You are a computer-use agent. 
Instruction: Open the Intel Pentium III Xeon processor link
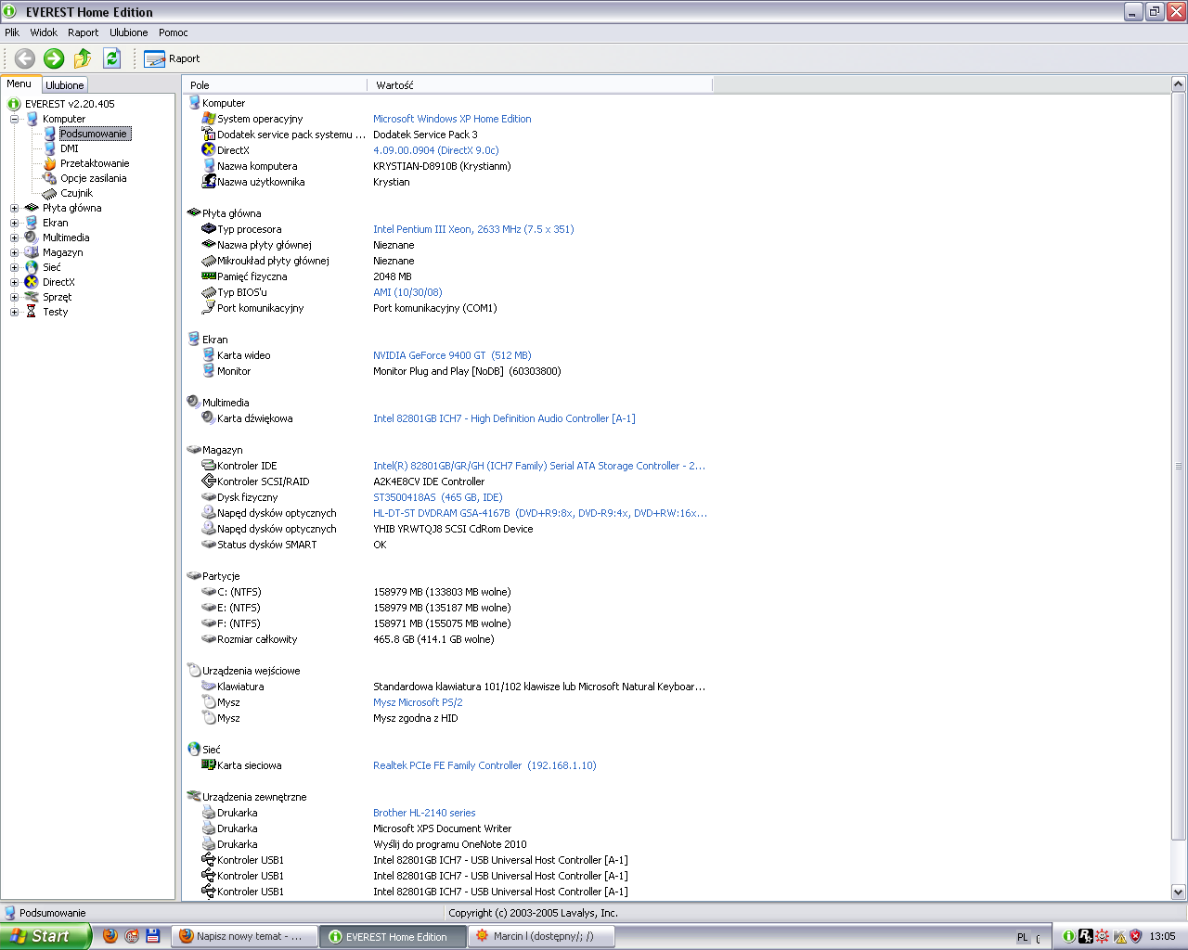point(473,229)
